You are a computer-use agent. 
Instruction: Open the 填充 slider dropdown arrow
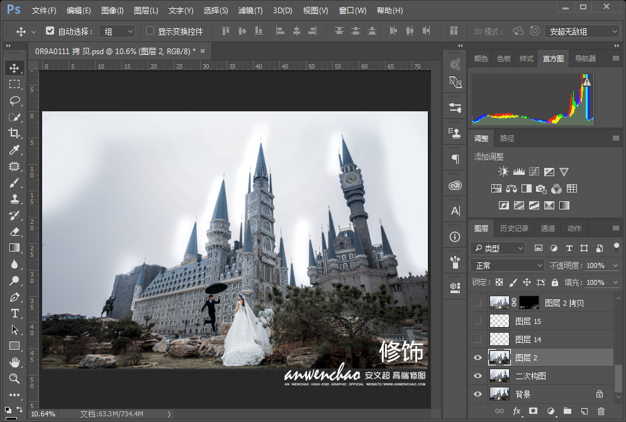[x=616, y=282]
